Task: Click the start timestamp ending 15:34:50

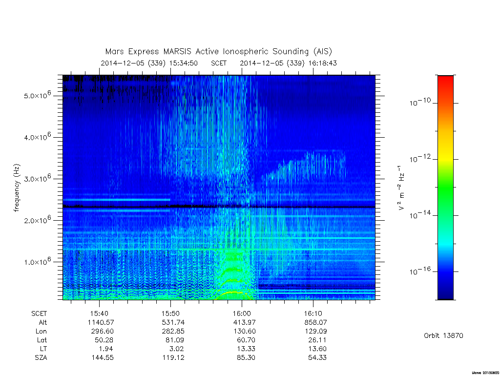Action: pyautogui.click(x=149, y=63)
